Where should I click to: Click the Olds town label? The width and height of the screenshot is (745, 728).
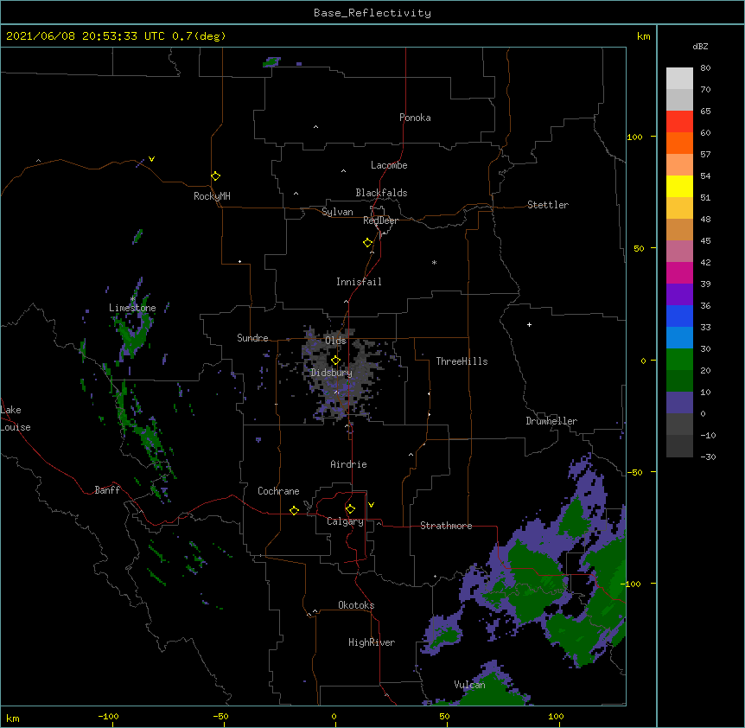coord(335,341)
